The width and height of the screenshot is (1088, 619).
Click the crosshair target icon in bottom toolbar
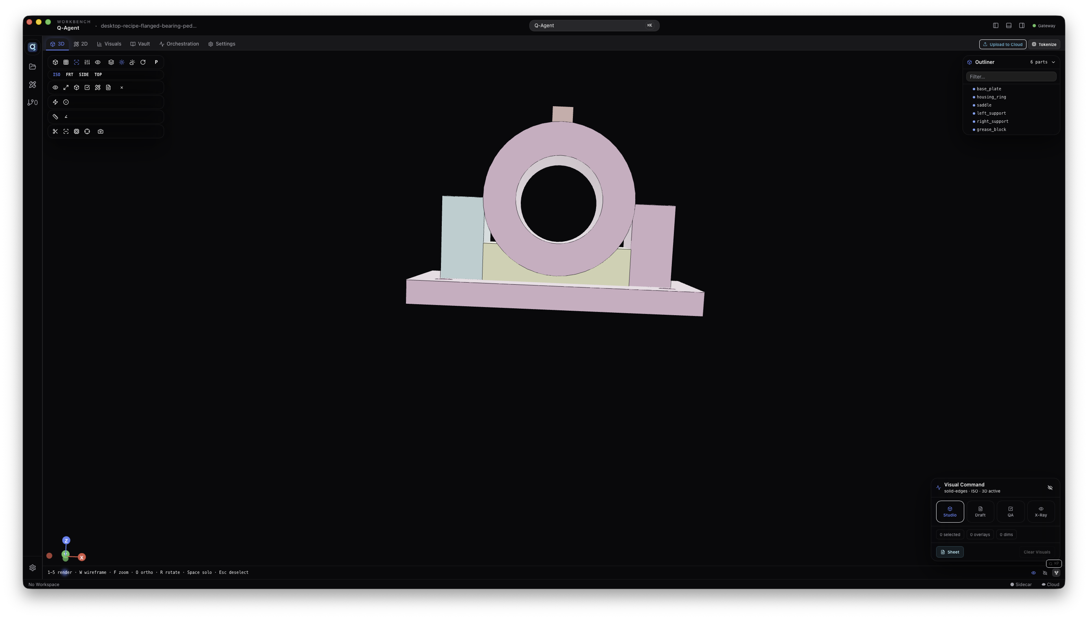coord(87,131)
